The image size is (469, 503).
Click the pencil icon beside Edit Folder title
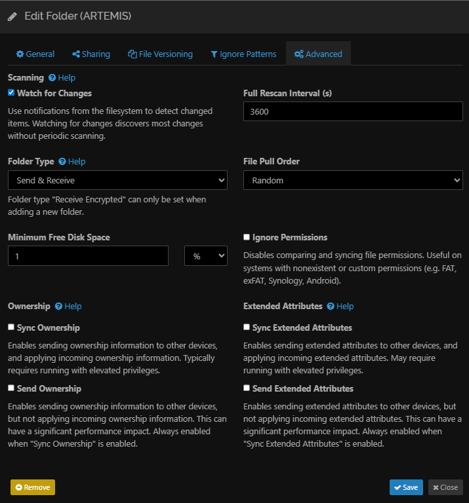pyautogui.click(x=12, y=16)
